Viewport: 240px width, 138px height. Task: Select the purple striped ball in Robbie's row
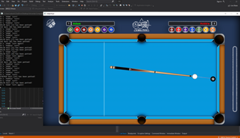click(185, 30)
